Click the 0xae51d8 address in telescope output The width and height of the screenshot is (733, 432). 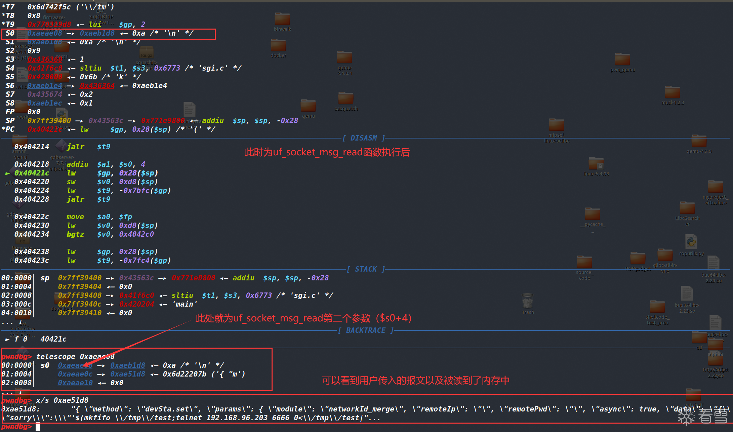[128, 374]
